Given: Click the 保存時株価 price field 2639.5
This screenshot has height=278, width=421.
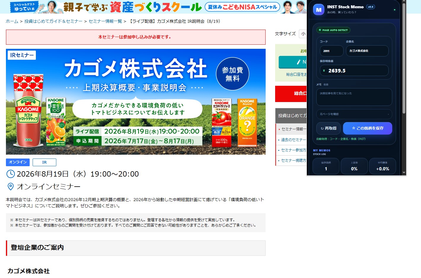Looking at the screenshot, I should [354, 71].
